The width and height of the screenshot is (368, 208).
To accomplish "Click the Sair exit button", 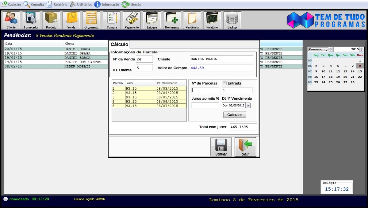I will (245, 147).
